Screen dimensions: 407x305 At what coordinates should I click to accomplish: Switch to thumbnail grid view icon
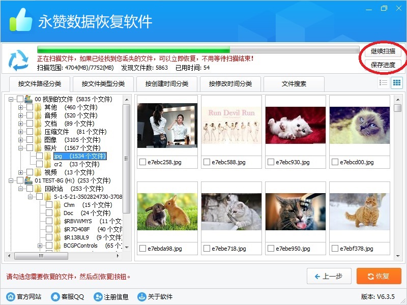[397, 83]
